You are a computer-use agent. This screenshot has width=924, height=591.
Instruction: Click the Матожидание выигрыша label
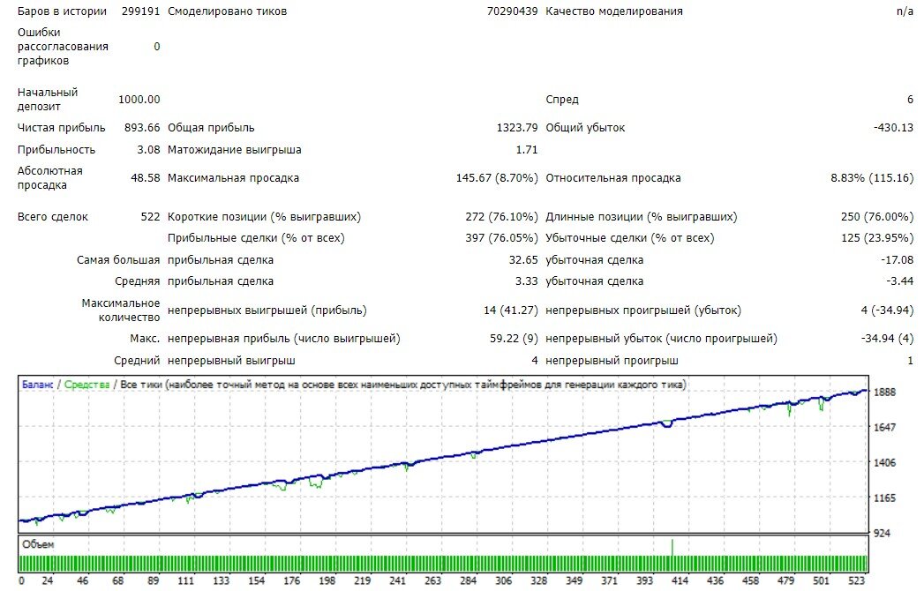coord(235,150)
